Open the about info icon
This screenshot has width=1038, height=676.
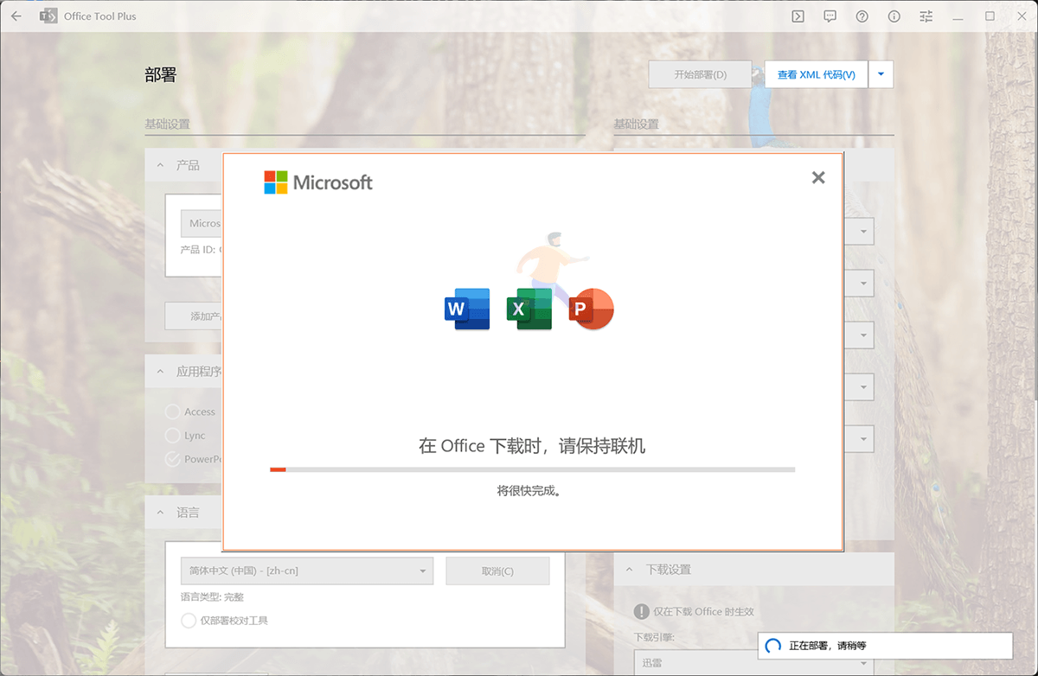pyautogui.click(x=894, y=16)
